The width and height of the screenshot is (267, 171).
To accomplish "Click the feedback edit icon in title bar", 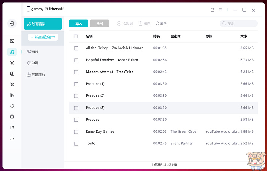I will tap(213, 10).
